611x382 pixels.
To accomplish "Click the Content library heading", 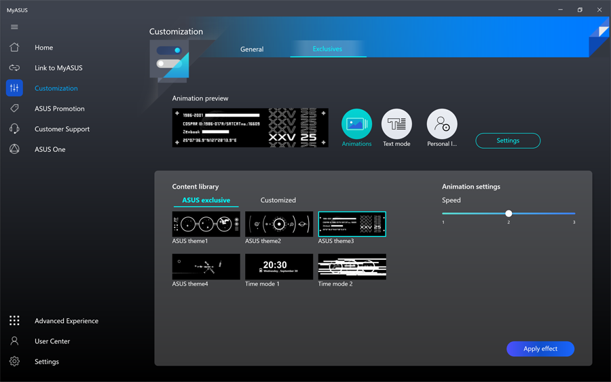I will point(196,187).
